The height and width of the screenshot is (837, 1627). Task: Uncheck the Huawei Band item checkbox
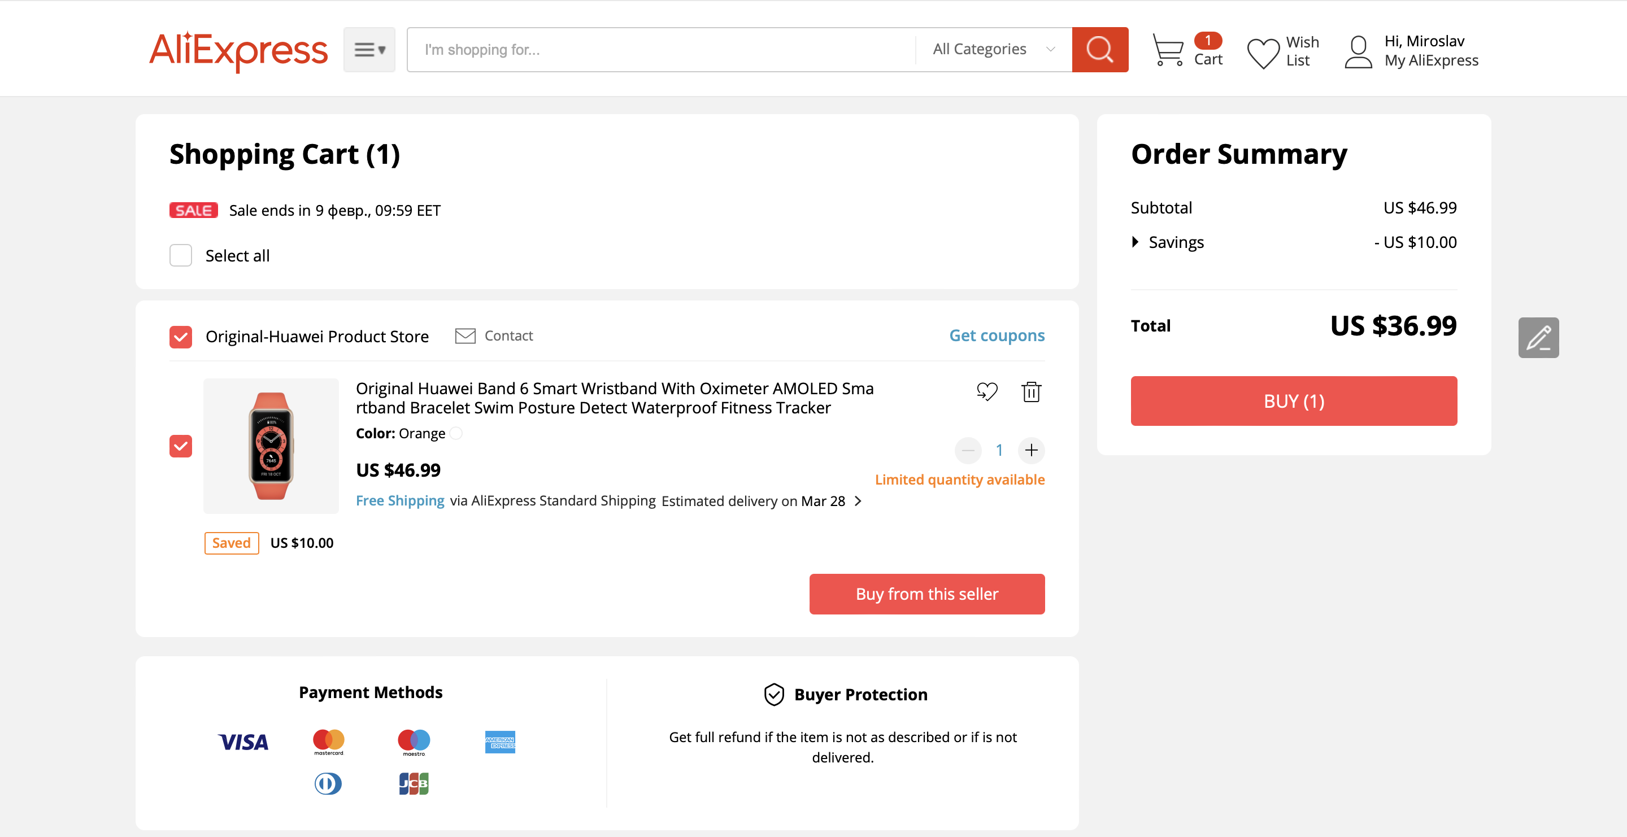(181, 446)
